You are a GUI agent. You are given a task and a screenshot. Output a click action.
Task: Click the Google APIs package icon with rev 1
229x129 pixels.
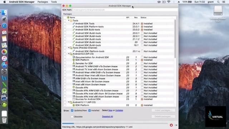[74, 87]
